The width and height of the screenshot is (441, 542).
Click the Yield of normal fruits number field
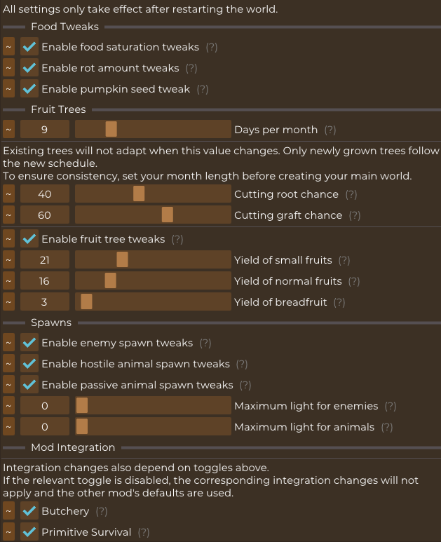click(x=45, y=281)
